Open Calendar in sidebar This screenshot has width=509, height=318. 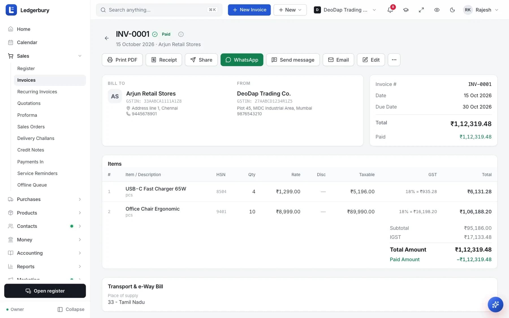click(x=45, y=42)
